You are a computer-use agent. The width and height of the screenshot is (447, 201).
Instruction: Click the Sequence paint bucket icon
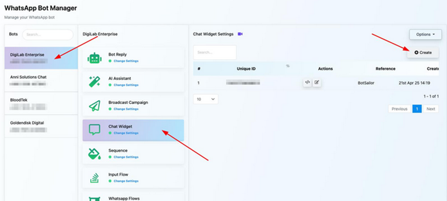click(x=95, y=153)
